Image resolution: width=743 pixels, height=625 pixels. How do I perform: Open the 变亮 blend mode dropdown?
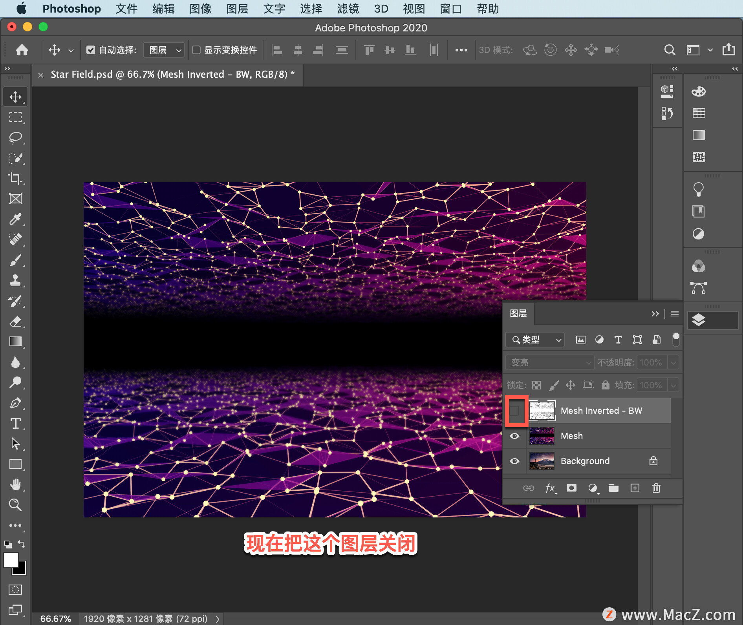point(549,362)
